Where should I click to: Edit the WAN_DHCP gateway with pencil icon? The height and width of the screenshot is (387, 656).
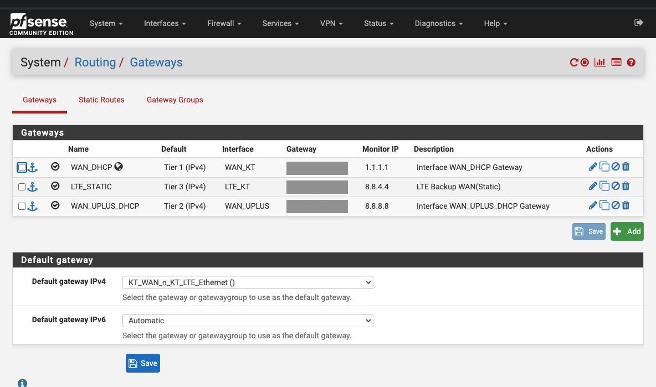pos(593,167)
